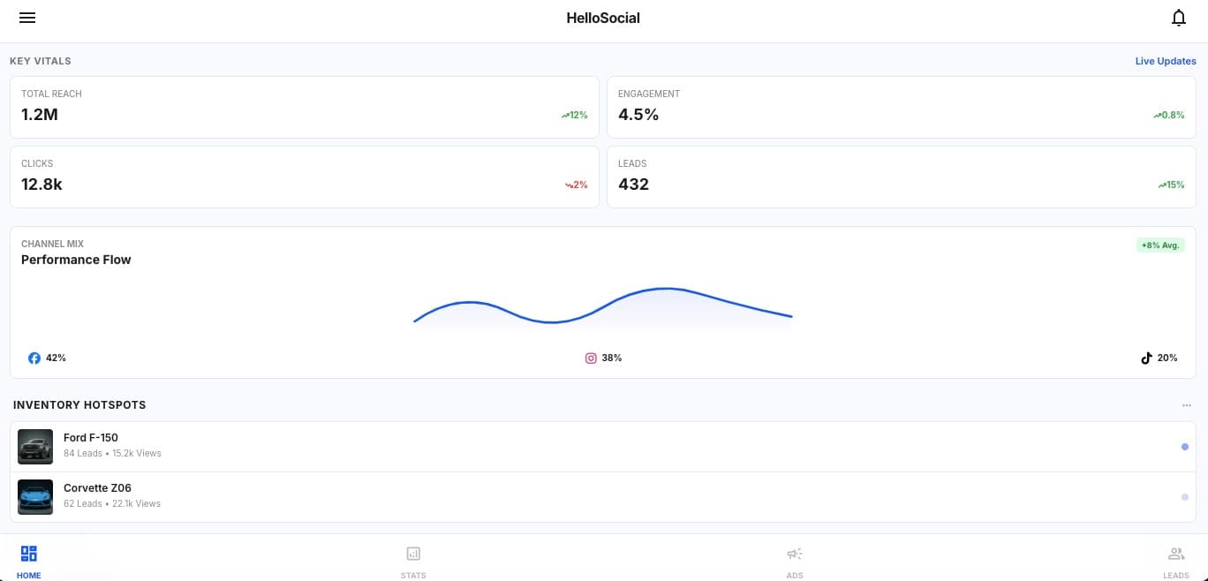Open the Clicks metric details
1208x581 pixels.
click(305, 177)
